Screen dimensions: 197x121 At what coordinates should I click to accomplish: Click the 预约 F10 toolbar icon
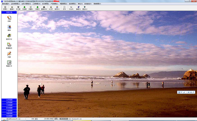pos(57,8)
